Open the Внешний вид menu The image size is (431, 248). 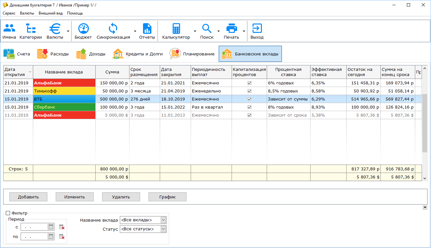pos(51,13)
